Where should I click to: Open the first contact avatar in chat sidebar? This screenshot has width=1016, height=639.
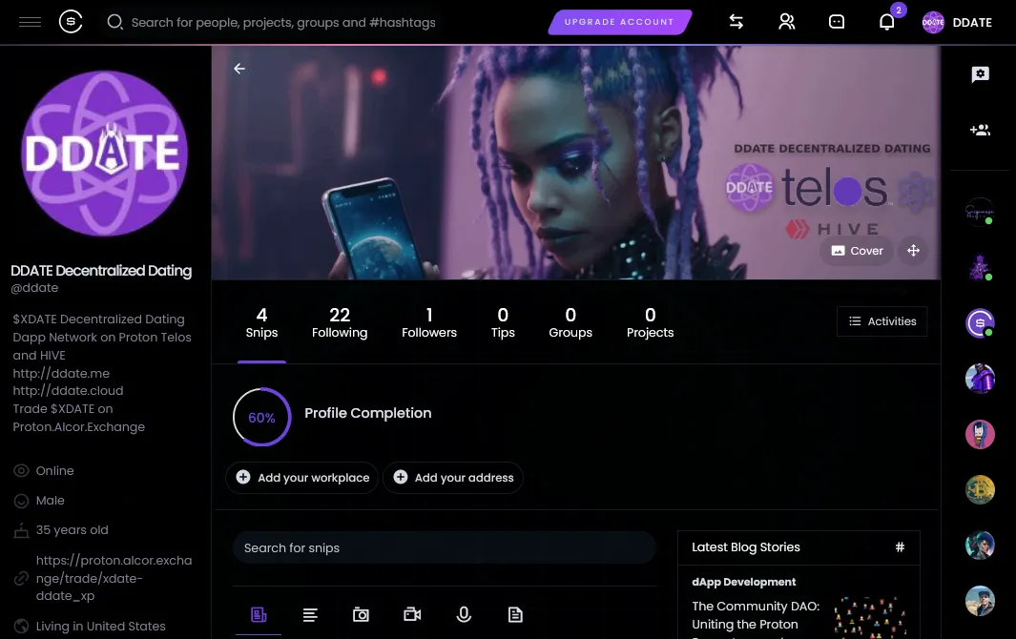click(x=980, y=212)
